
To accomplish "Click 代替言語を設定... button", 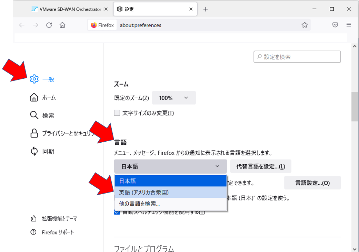I will (261, 166).
